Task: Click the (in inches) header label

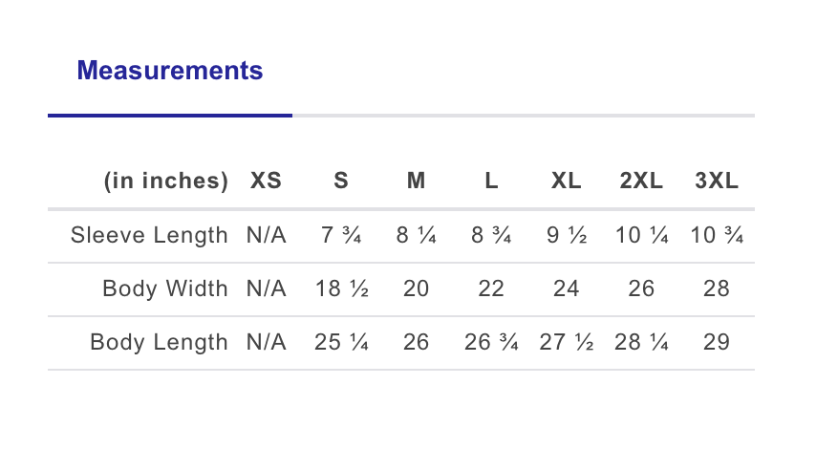Action: click(x=166, y=182)
